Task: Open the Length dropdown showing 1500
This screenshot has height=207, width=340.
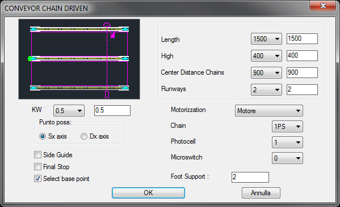Action: [266, 39]
